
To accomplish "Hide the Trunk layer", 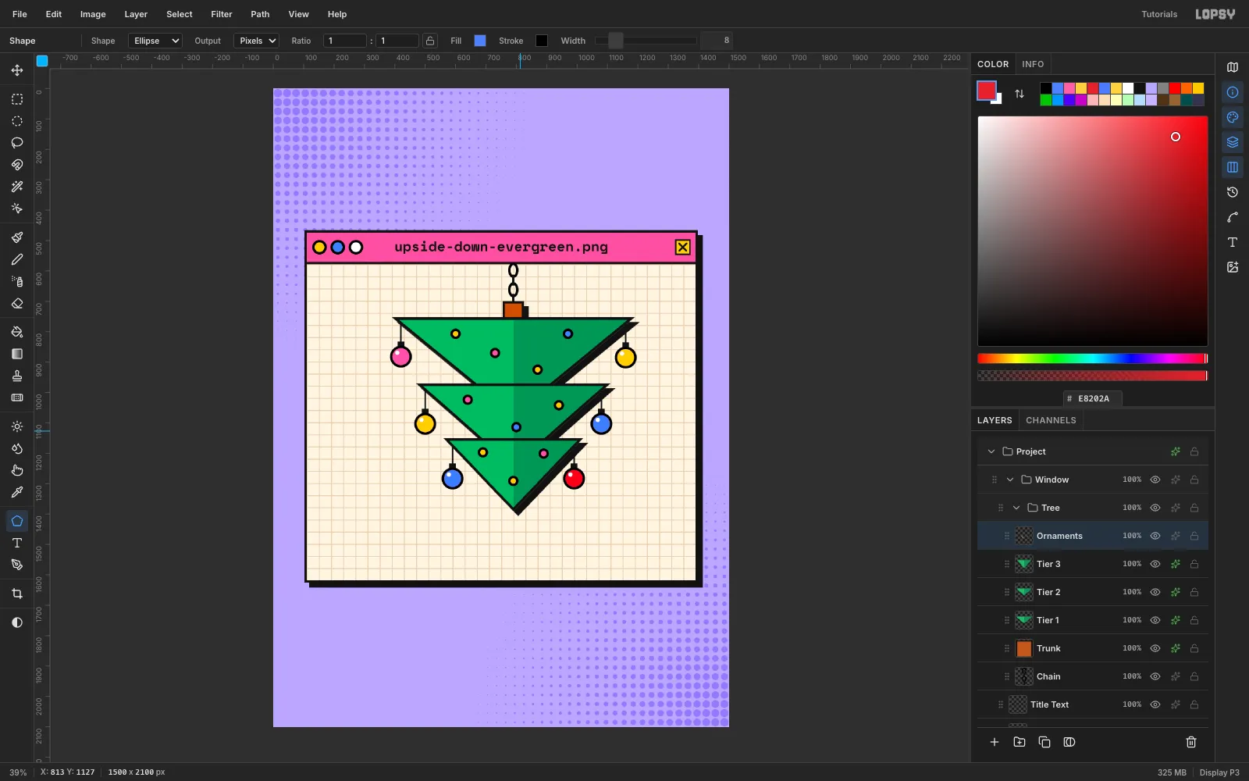I will pos(1155,648).
